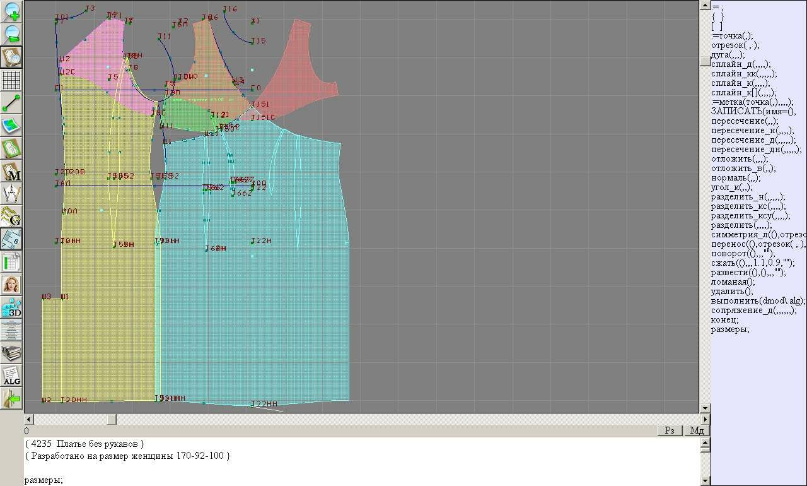Click the woman portrait icon
Viewport: 807px width, 486px height.
click(11, 285)
